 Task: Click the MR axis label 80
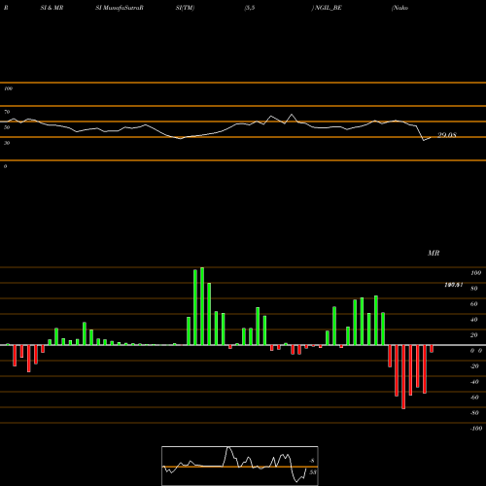tap(474, 289)
